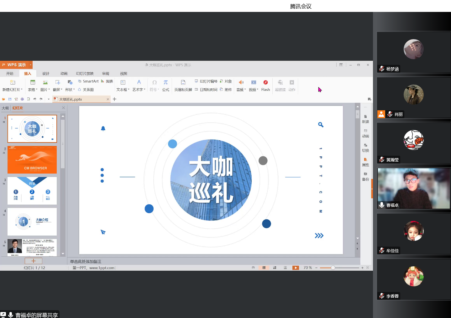Open the 设计 ribbon tab
The width and height of the screenshot is (451, 318).
[46, 74]
